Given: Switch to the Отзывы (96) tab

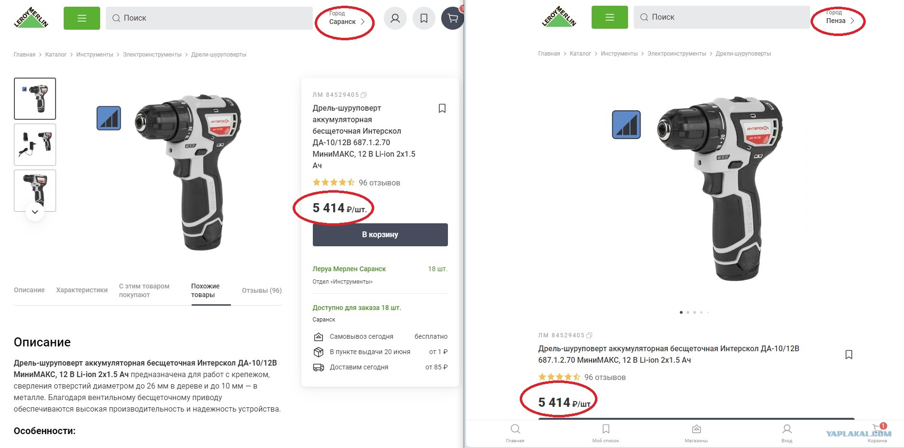Looking at the screenshot, I should pyautogui.click(x=262, y=290).
